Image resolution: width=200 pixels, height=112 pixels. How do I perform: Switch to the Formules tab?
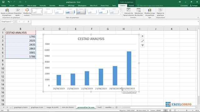coord(43,6)
